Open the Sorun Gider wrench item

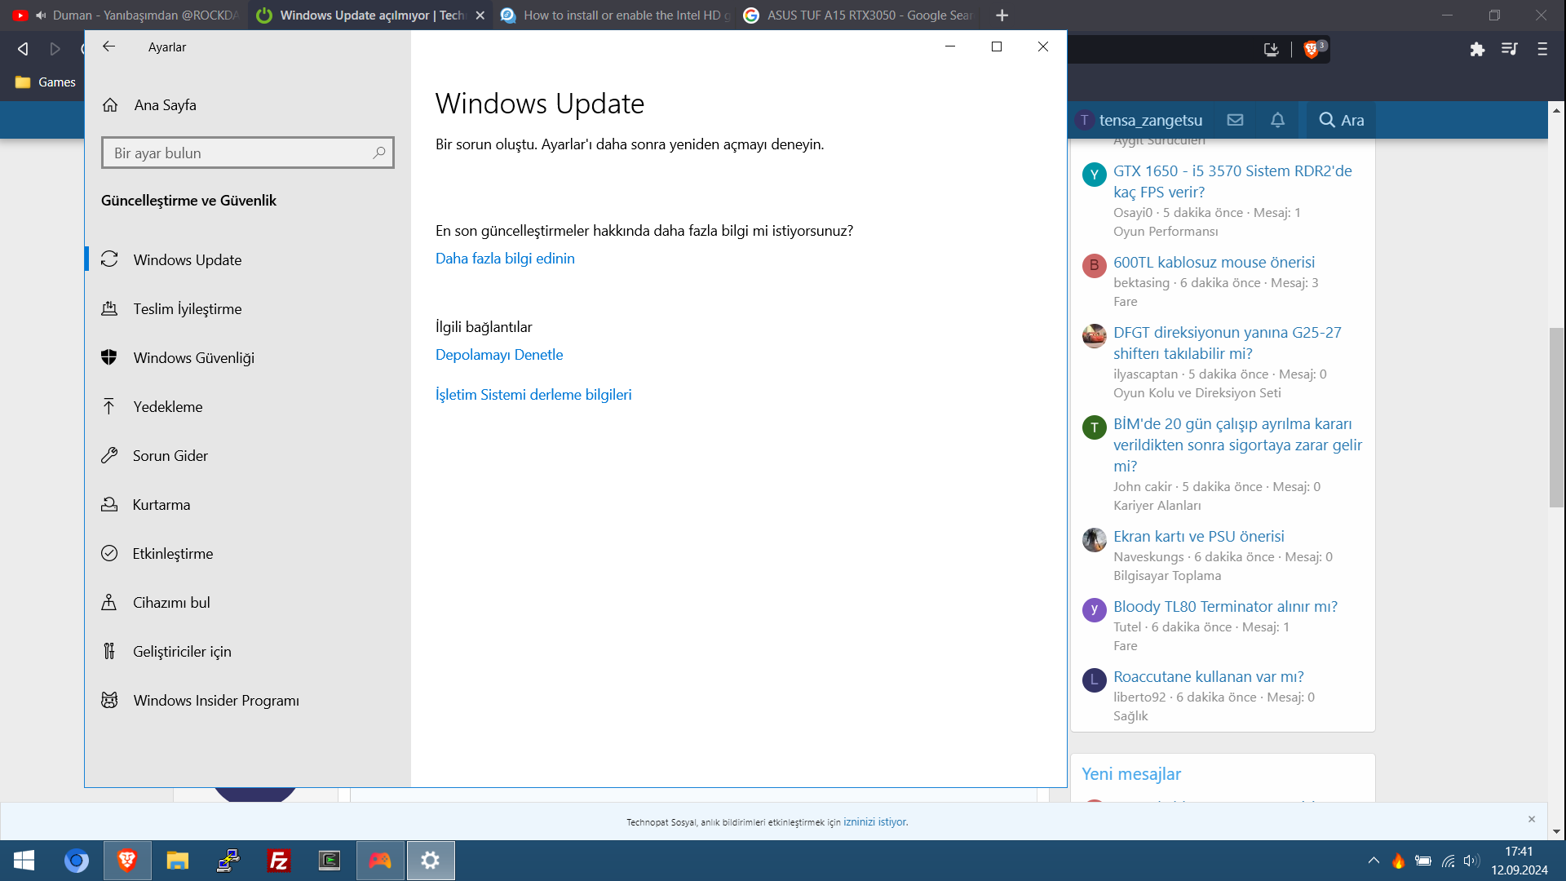click(170, 455)
